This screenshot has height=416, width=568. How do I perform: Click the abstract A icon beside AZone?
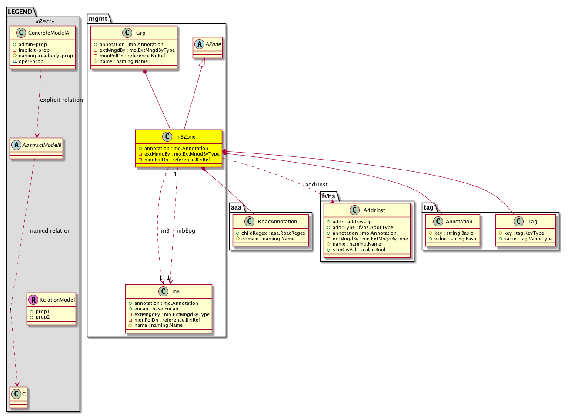[x=199, y=44]
